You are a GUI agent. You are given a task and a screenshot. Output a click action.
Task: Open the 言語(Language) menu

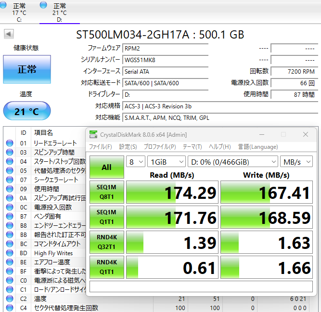(258, 147)
